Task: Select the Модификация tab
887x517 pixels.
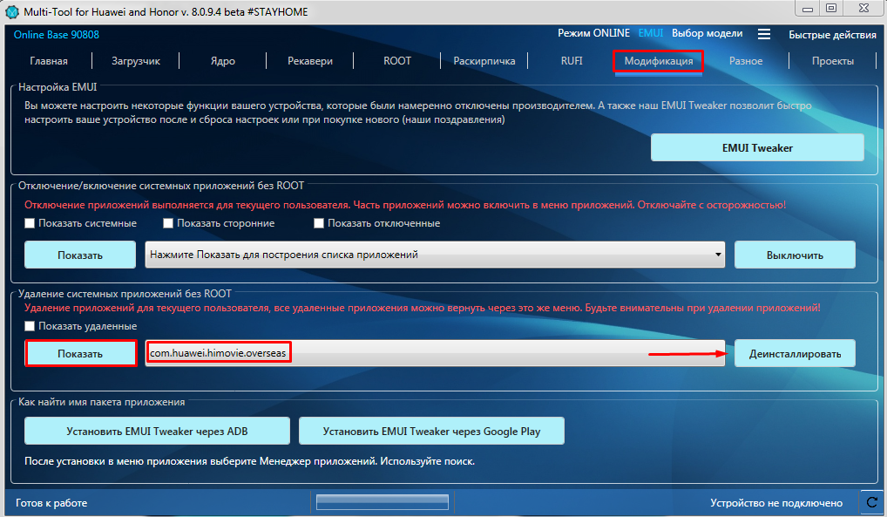Action: click(659, 61)
